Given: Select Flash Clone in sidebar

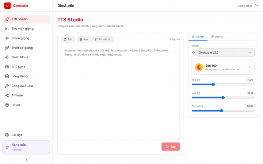Looking at the screenshot, I should tap(26, 57).
